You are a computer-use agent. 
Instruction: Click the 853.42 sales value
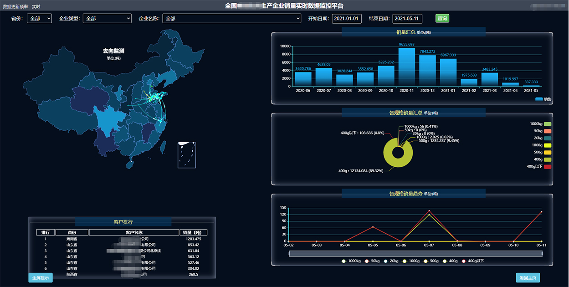(x=194, y=245)
